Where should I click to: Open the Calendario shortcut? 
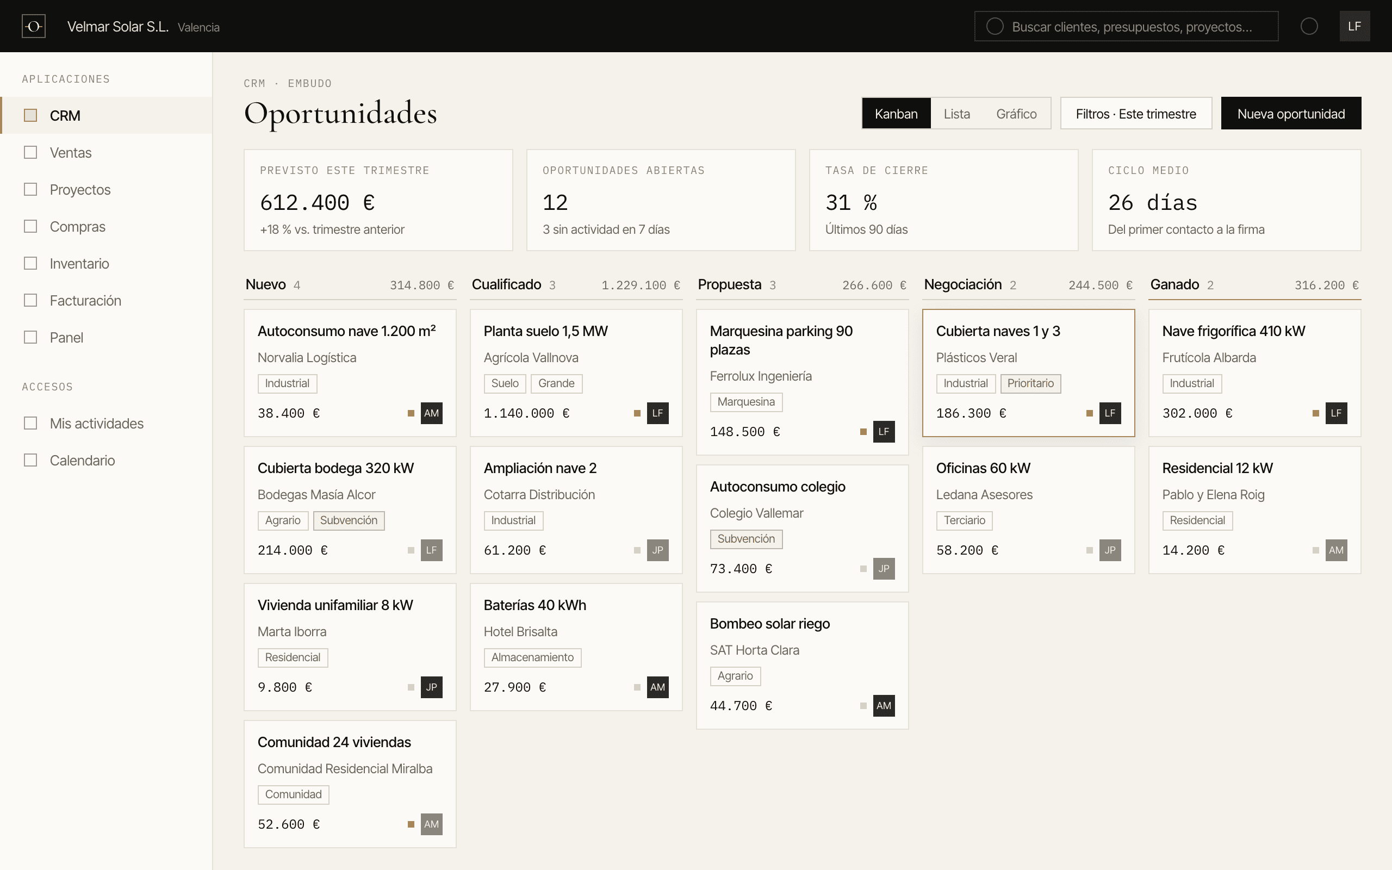(x=107, y=461)
